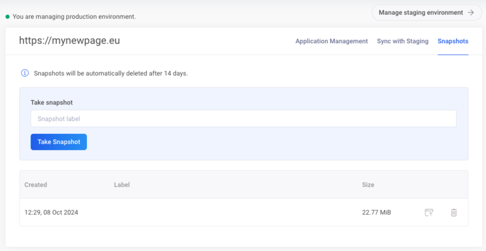Restore the 08 Oct 2024 snapshot

pyautogui.click(x=429, y=213)
